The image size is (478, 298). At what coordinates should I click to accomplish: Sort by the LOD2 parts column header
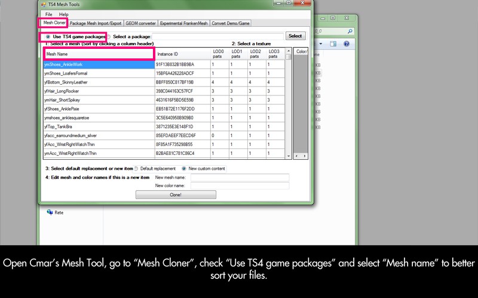(x=257, y=54)
